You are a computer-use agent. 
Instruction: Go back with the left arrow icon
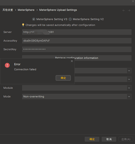124,10
